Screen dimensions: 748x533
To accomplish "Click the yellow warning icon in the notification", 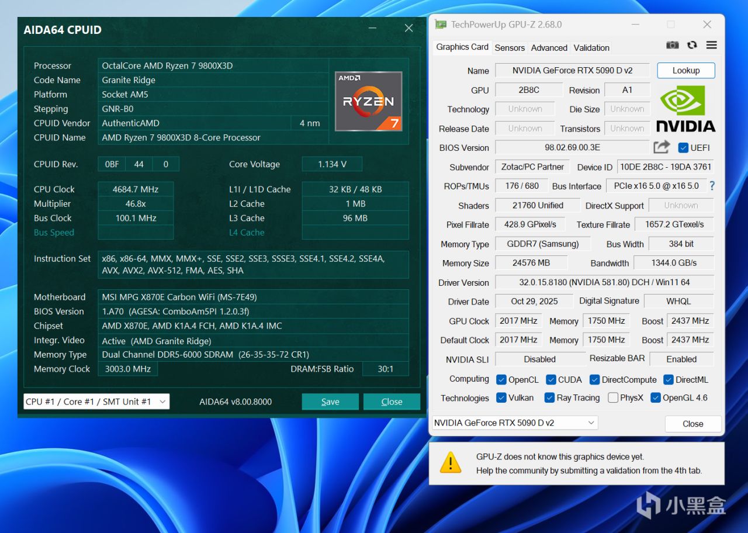I will click(x=451, y=462).
